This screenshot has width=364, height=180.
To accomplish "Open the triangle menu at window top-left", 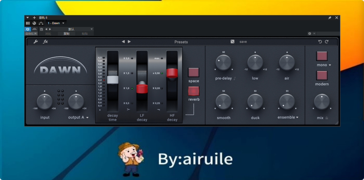I will 28,18.
